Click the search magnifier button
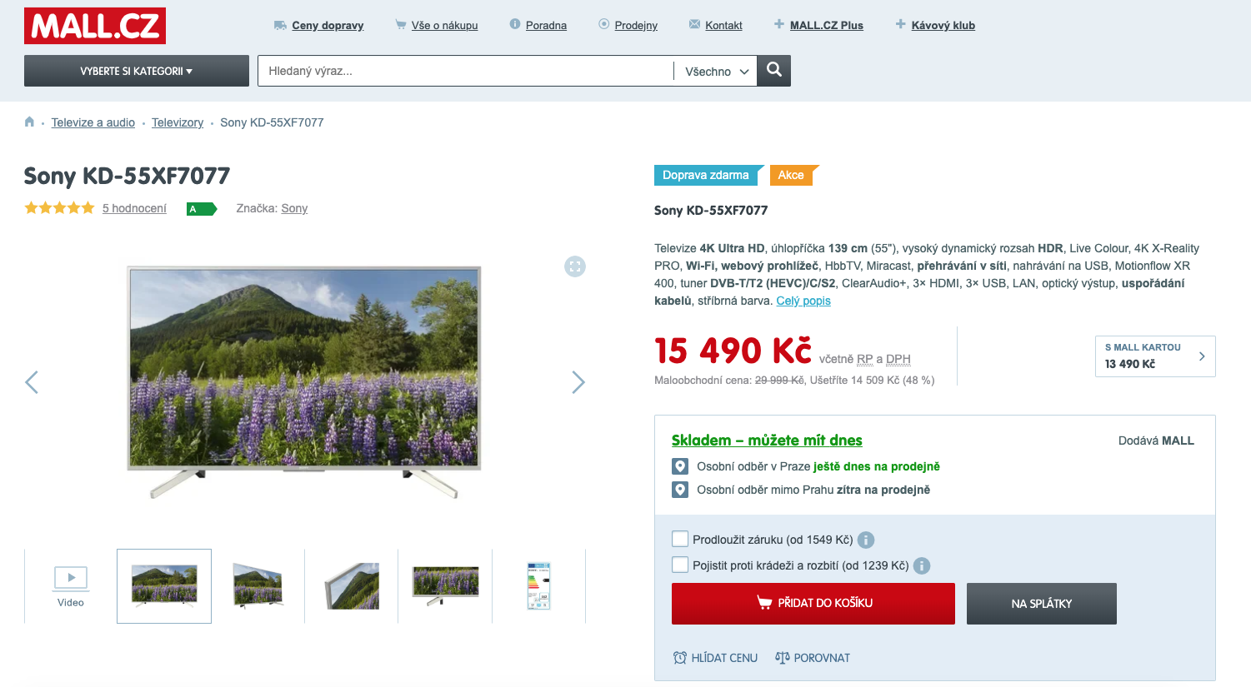Screen dimensions: 1251x687 pyautogui.click(x=773, y=71)
